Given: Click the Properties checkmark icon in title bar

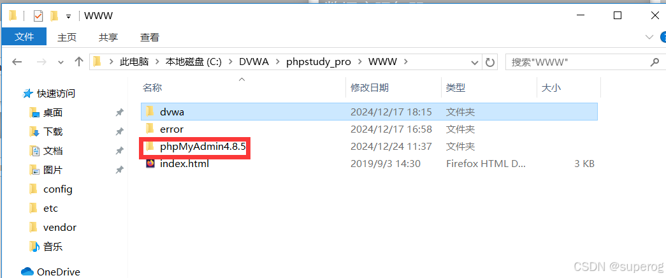Looking at the screenshot, I should 38,16.
